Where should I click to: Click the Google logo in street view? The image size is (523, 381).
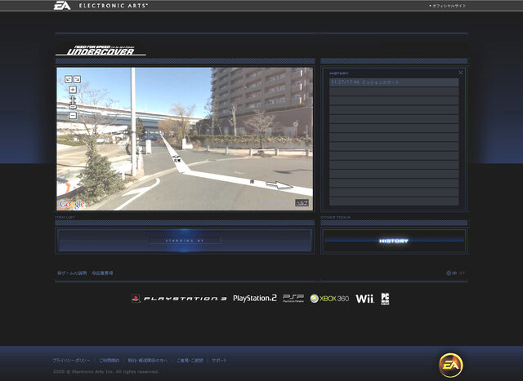[72, 204]
